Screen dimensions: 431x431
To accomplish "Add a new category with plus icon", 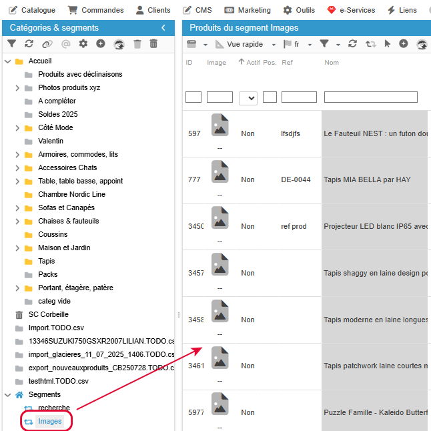I will point(101,43).
